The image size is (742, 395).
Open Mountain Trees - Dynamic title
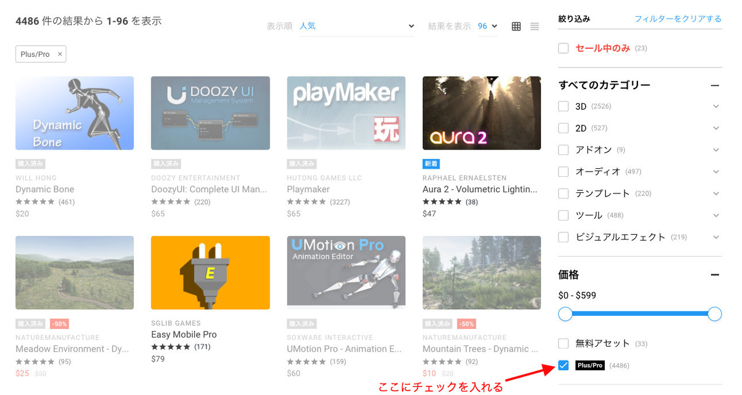(x=480, y=349)
